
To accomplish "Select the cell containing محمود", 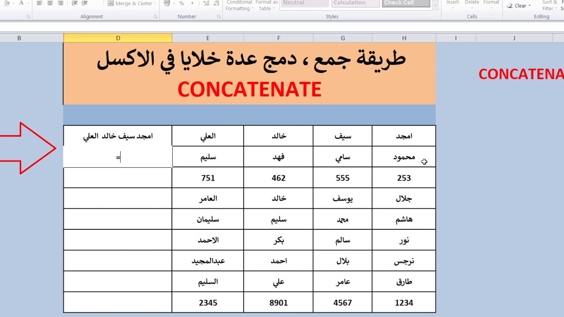I will 404,157.
